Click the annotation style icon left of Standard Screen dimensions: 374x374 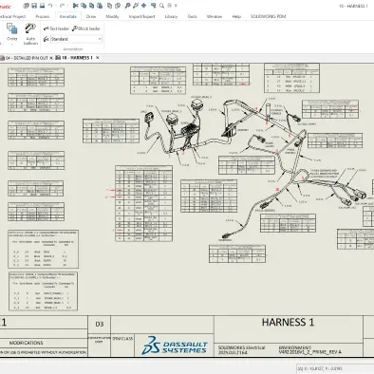[x=47, y=39]
